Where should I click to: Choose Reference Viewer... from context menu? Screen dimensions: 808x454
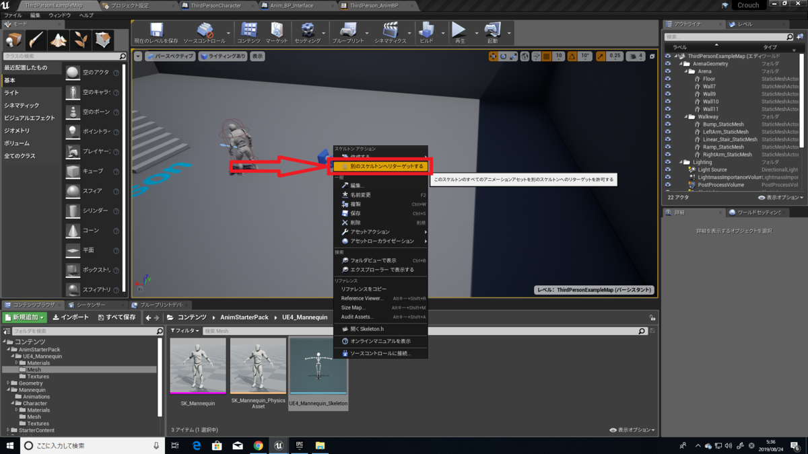[381, 299]
